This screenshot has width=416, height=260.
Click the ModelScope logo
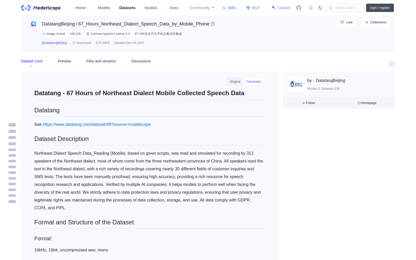[x=41, y=8]
